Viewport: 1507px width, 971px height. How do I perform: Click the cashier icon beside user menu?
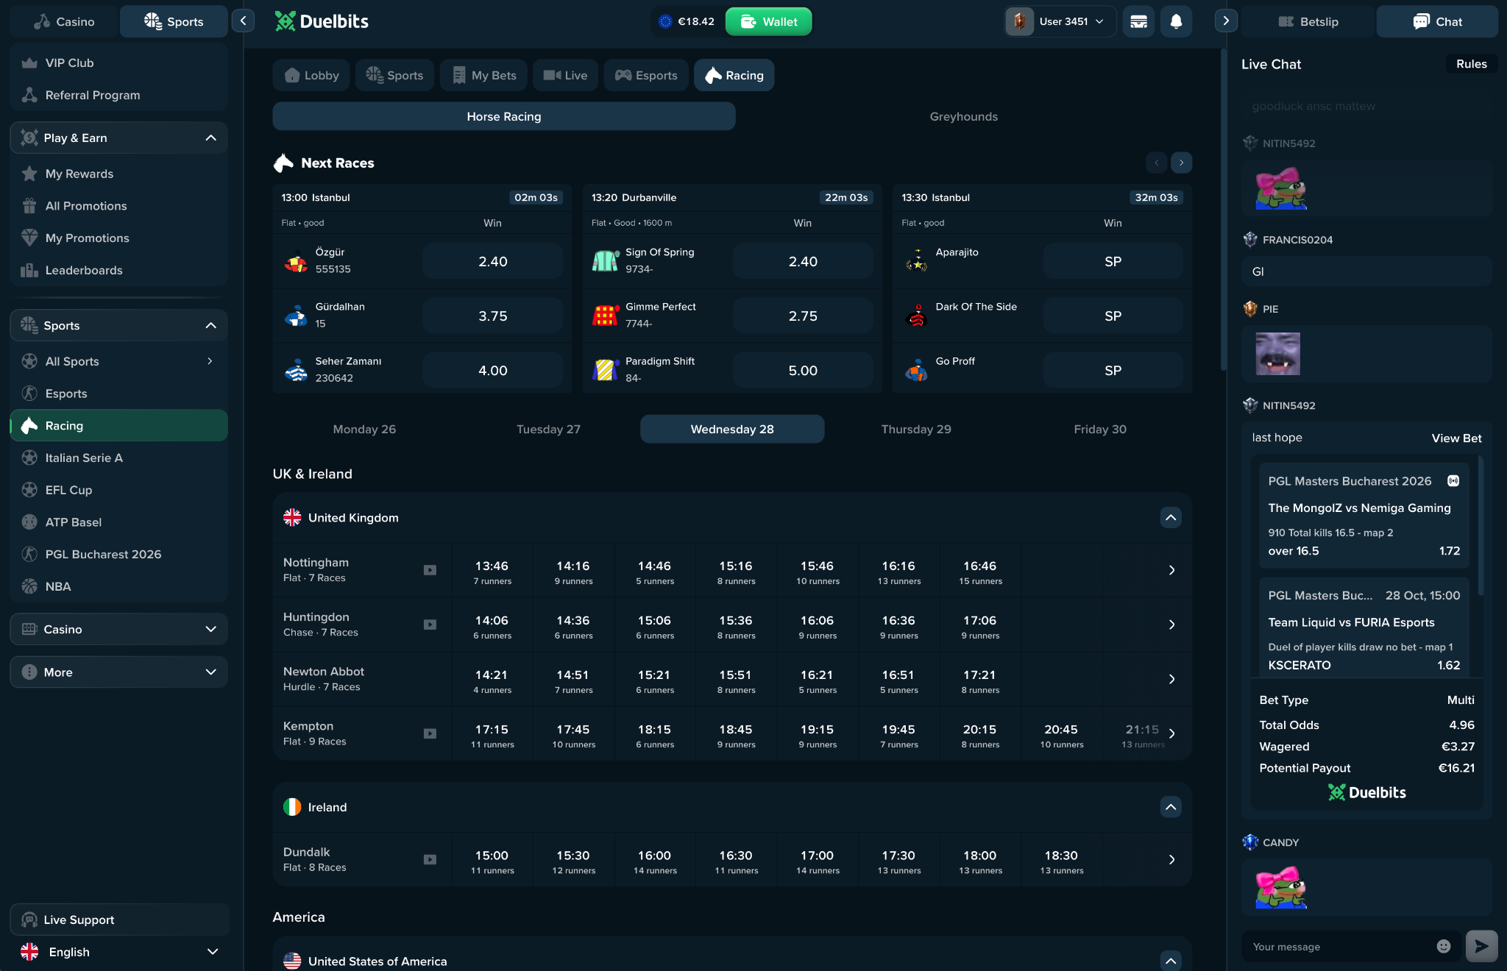coord(1138,21)
